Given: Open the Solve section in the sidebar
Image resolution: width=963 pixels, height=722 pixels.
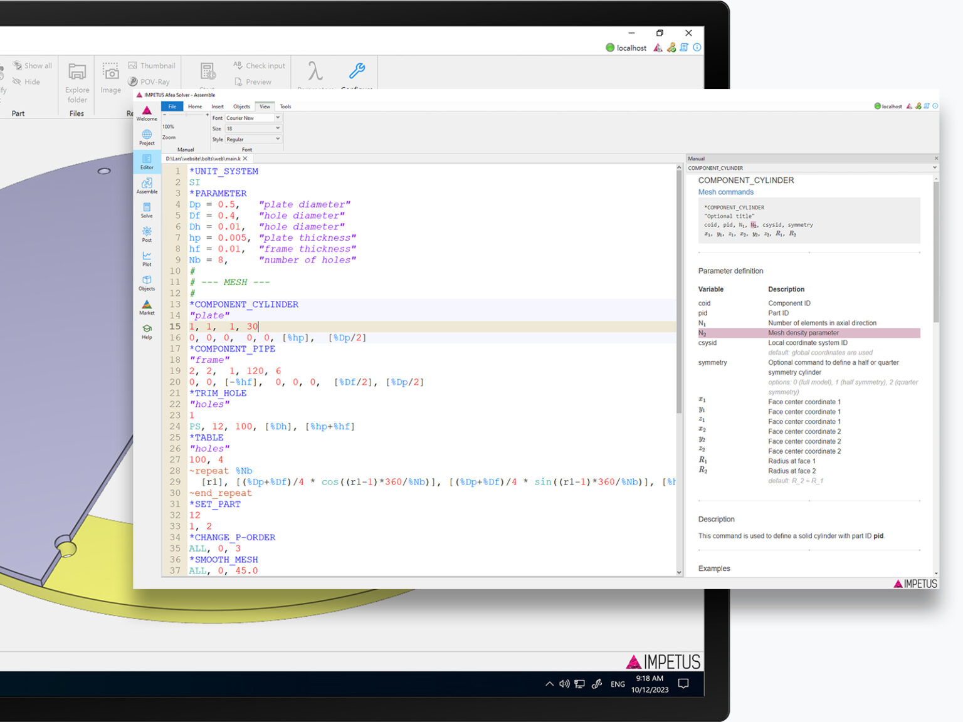Looking at the screenshot, I should click(147, 209).
